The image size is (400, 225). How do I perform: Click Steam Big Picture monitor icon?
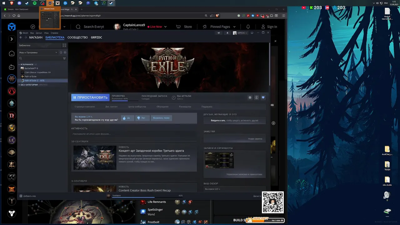click(x=252, y=33)
